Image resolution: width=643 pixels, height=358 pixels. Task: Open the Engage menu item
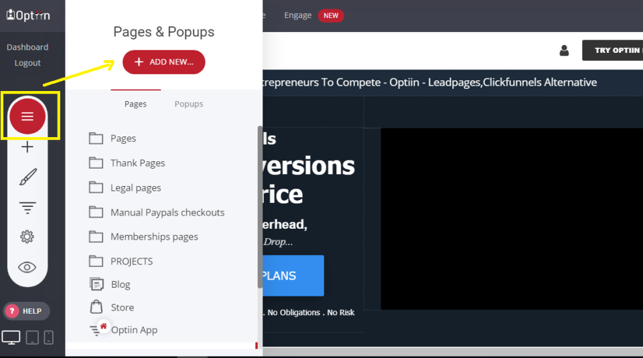pyautogui.click(x=297, y=15)
